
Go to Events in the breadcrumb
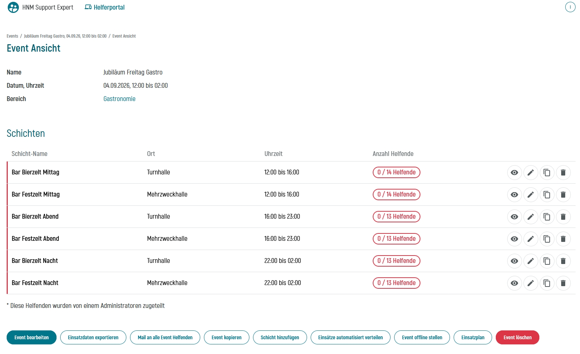12,36
